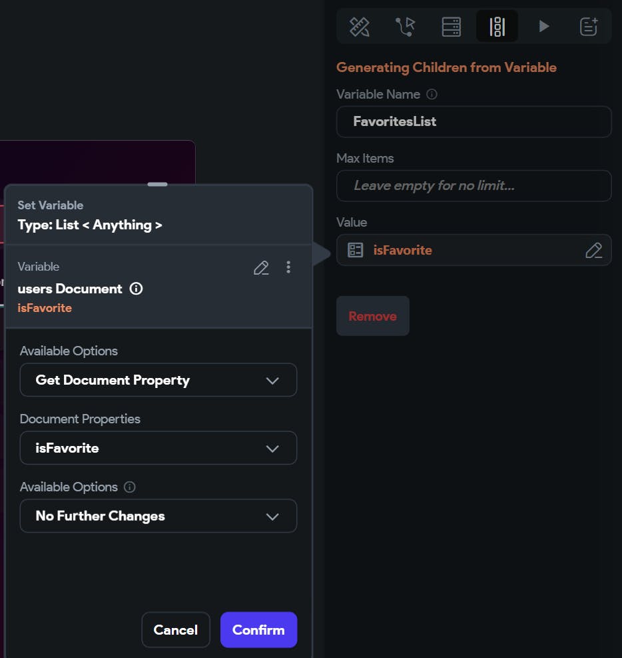
Task: Cancel the Set Variable dialog
Action: [176, 630]
